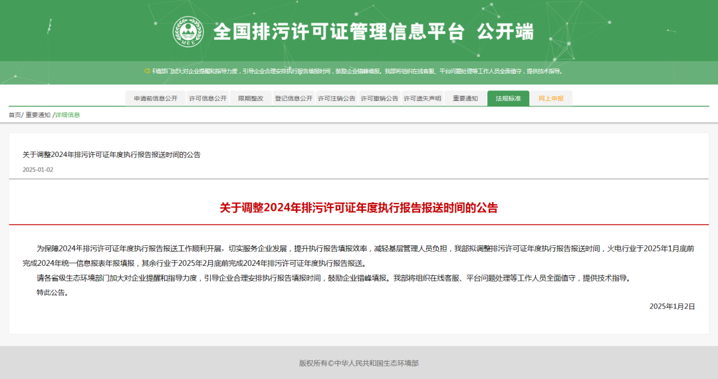718x379 pixels.
Task: Open the 申请前信息公开 tab
Action: pos(156,98)
